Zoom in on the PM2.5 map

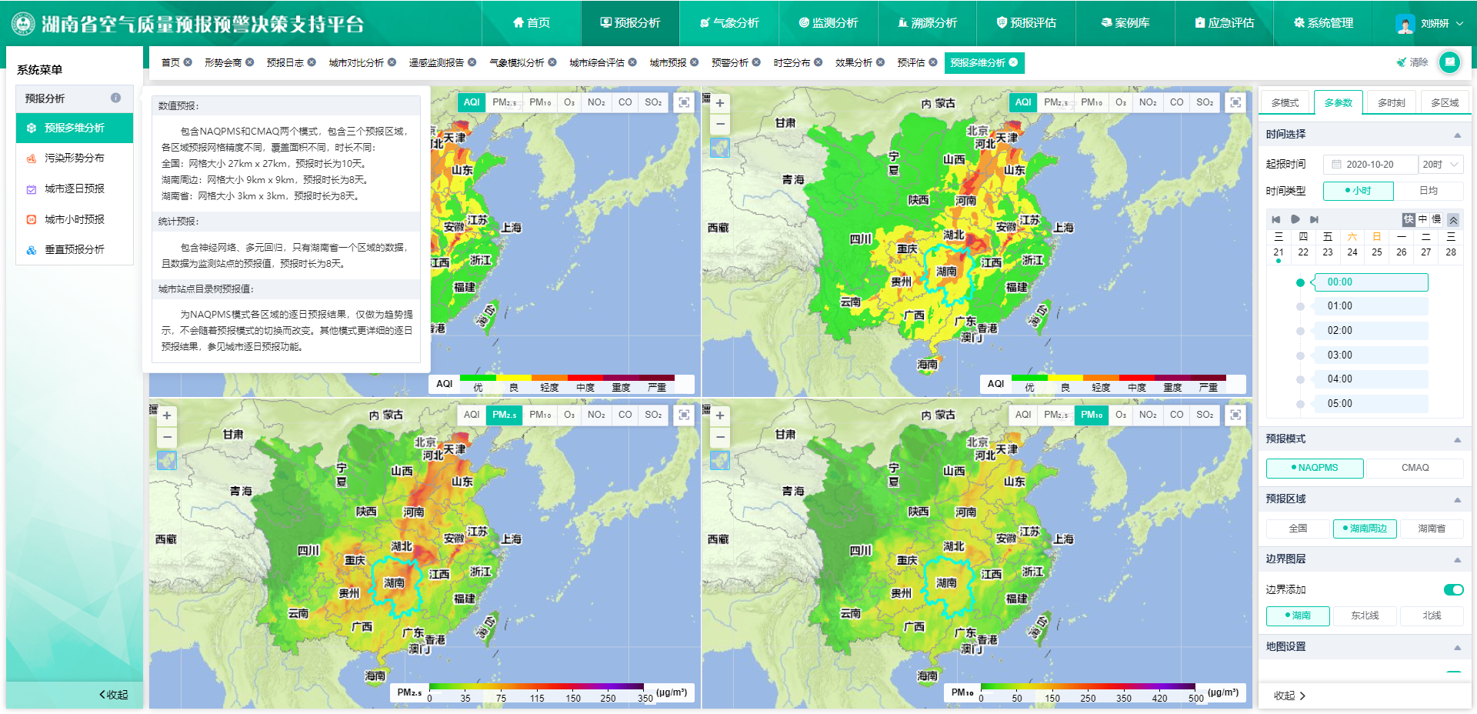coord(167,415)
